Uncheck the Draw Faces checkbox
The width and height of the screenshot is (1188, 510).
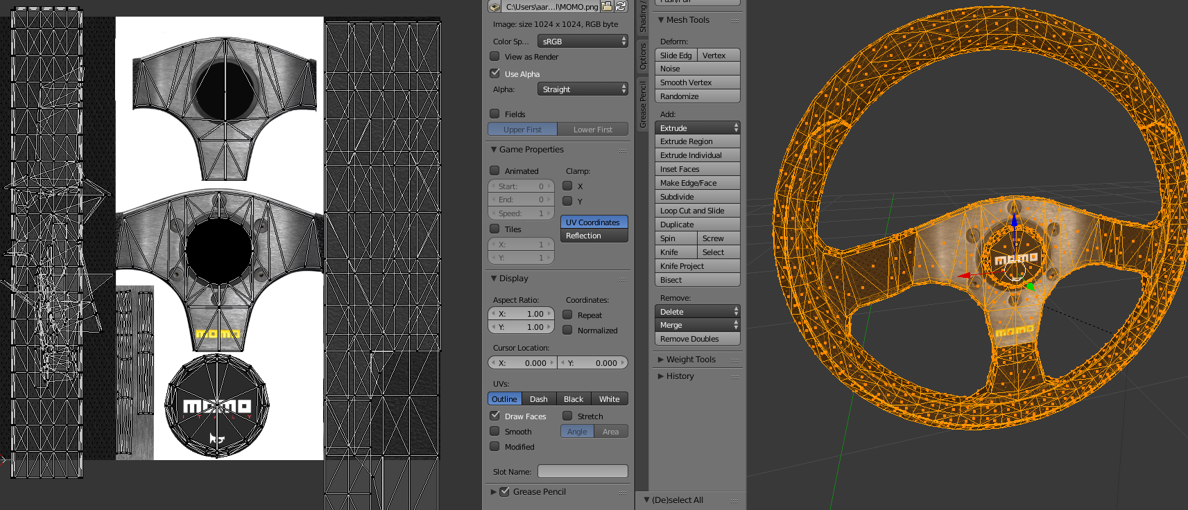coord(494,416)
